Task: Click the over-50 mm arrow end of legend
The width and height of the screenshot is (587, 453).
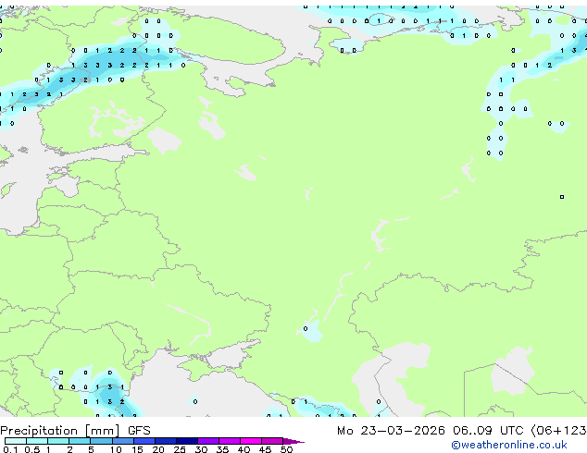Action: coord(293,441)
